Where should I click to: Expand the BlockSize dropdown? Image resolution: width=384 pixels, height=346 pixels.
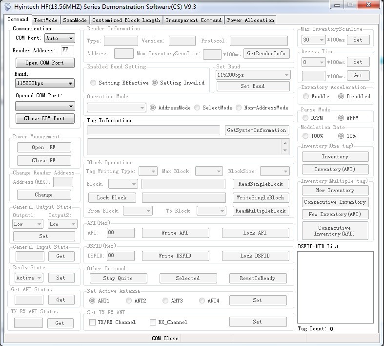tap(275, 171)
